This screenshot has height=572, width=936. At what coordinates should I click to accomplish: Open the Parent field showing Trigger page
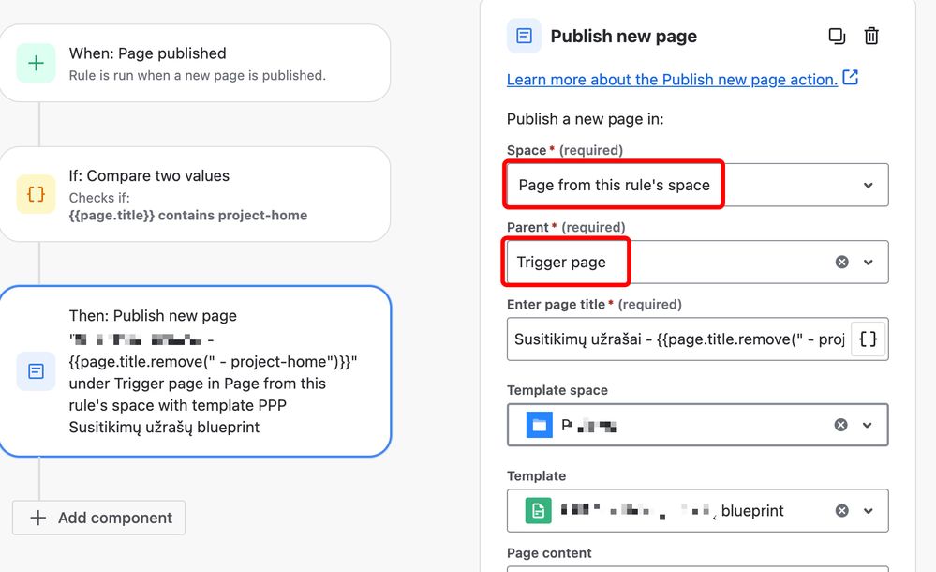tap(697, 262)
